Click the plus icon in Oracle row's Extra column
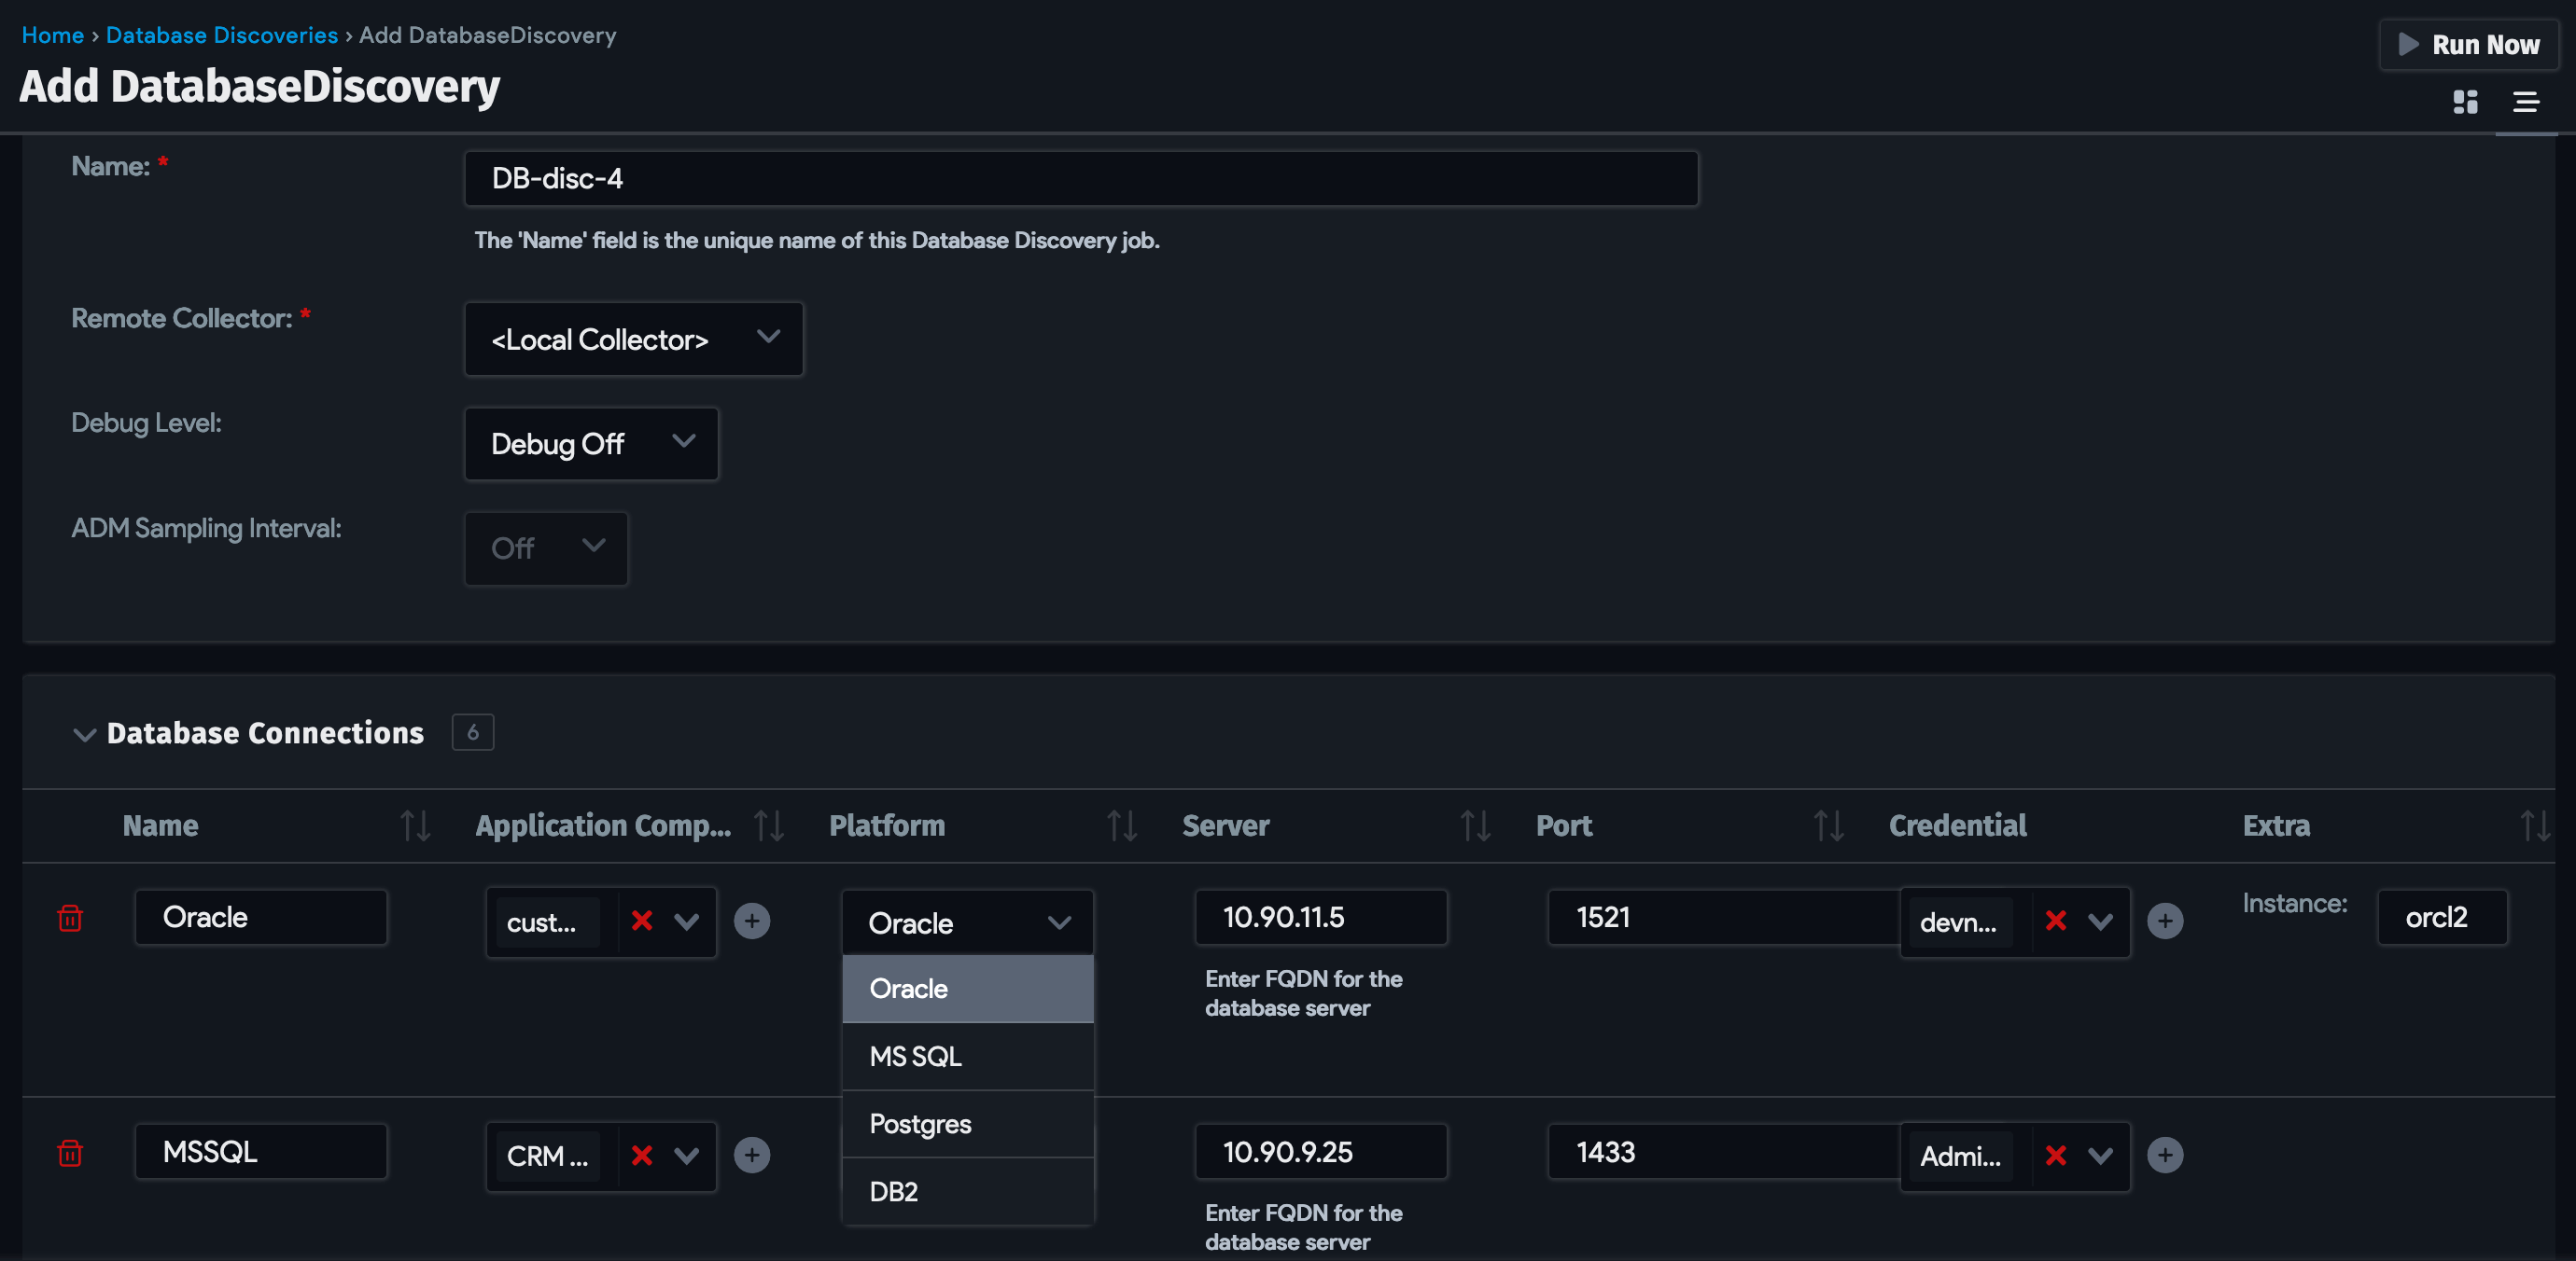This screenshot has height=1261, width=2576. coord(2165,921)
